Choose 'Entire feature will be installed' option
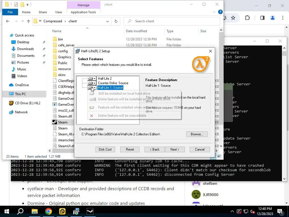 point(134,99)
